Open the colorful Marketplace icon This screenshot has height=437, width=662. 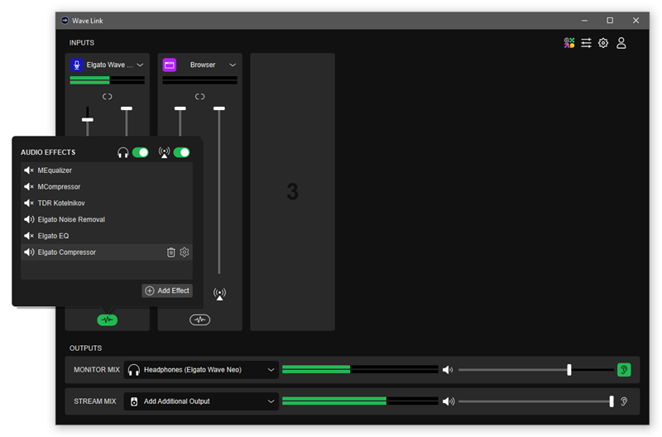(x=569, y=43)
